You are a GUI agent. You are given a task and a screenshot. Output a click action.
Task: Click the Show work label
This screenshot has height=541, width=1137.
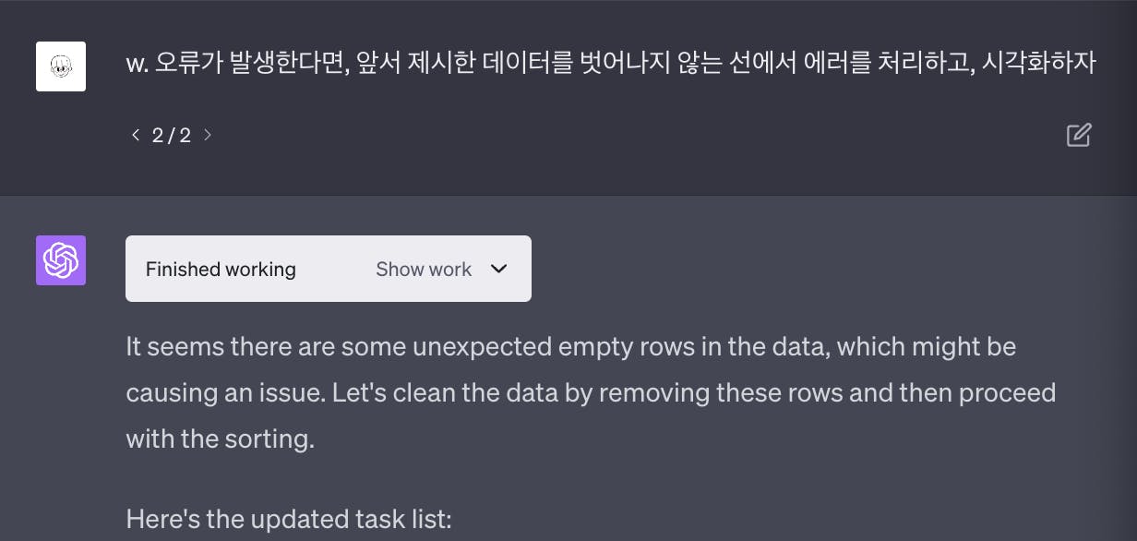point(424,270)
